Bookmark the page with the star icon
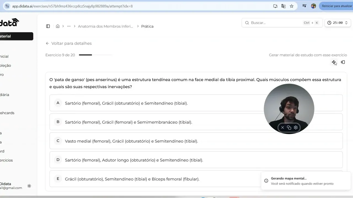 coord(292,6)
